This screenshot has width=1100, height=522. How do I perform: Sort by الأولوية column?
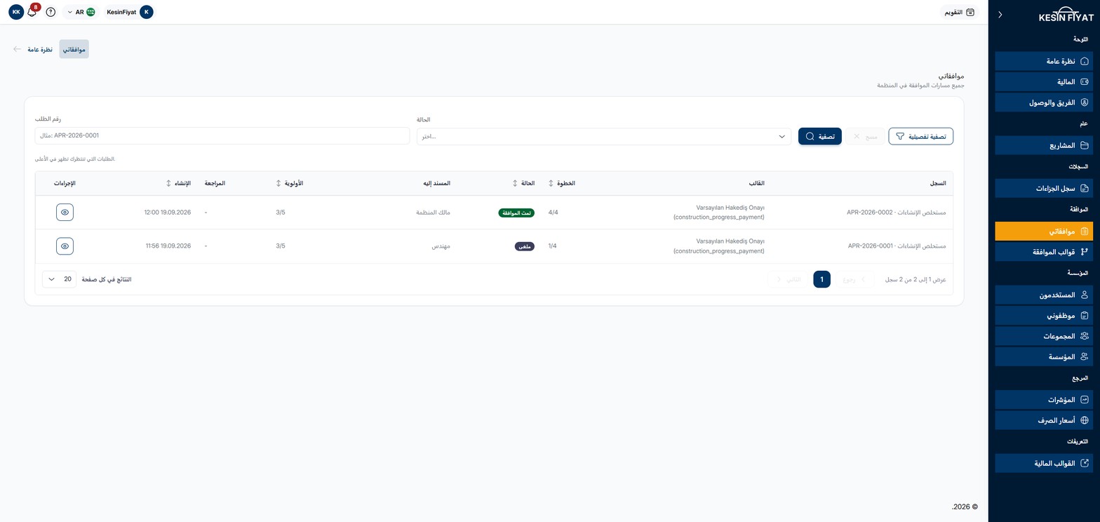tap(290, 183)
